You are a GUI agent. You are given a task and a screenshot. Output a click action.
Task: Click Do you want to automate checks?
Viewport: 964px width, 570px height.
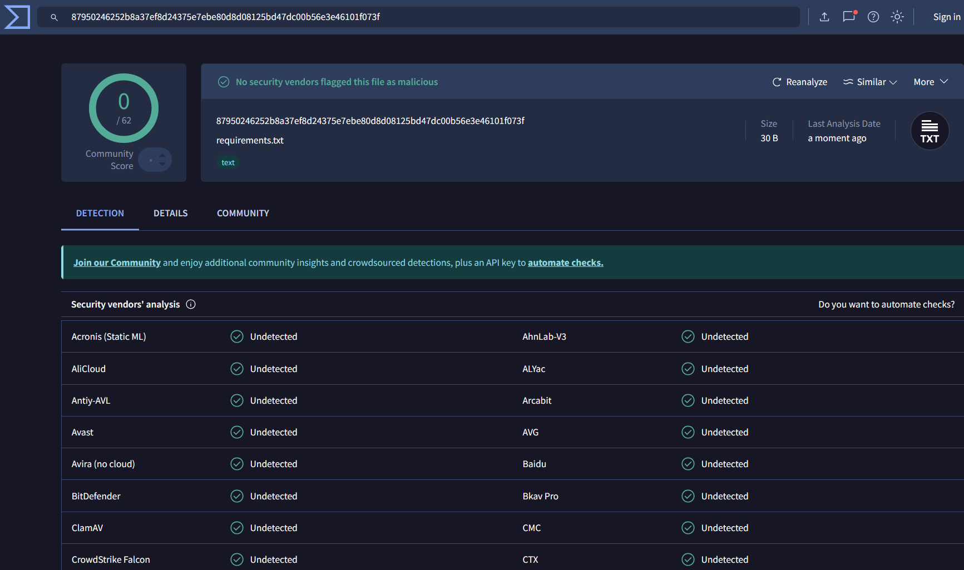click(x=887, y=304)
